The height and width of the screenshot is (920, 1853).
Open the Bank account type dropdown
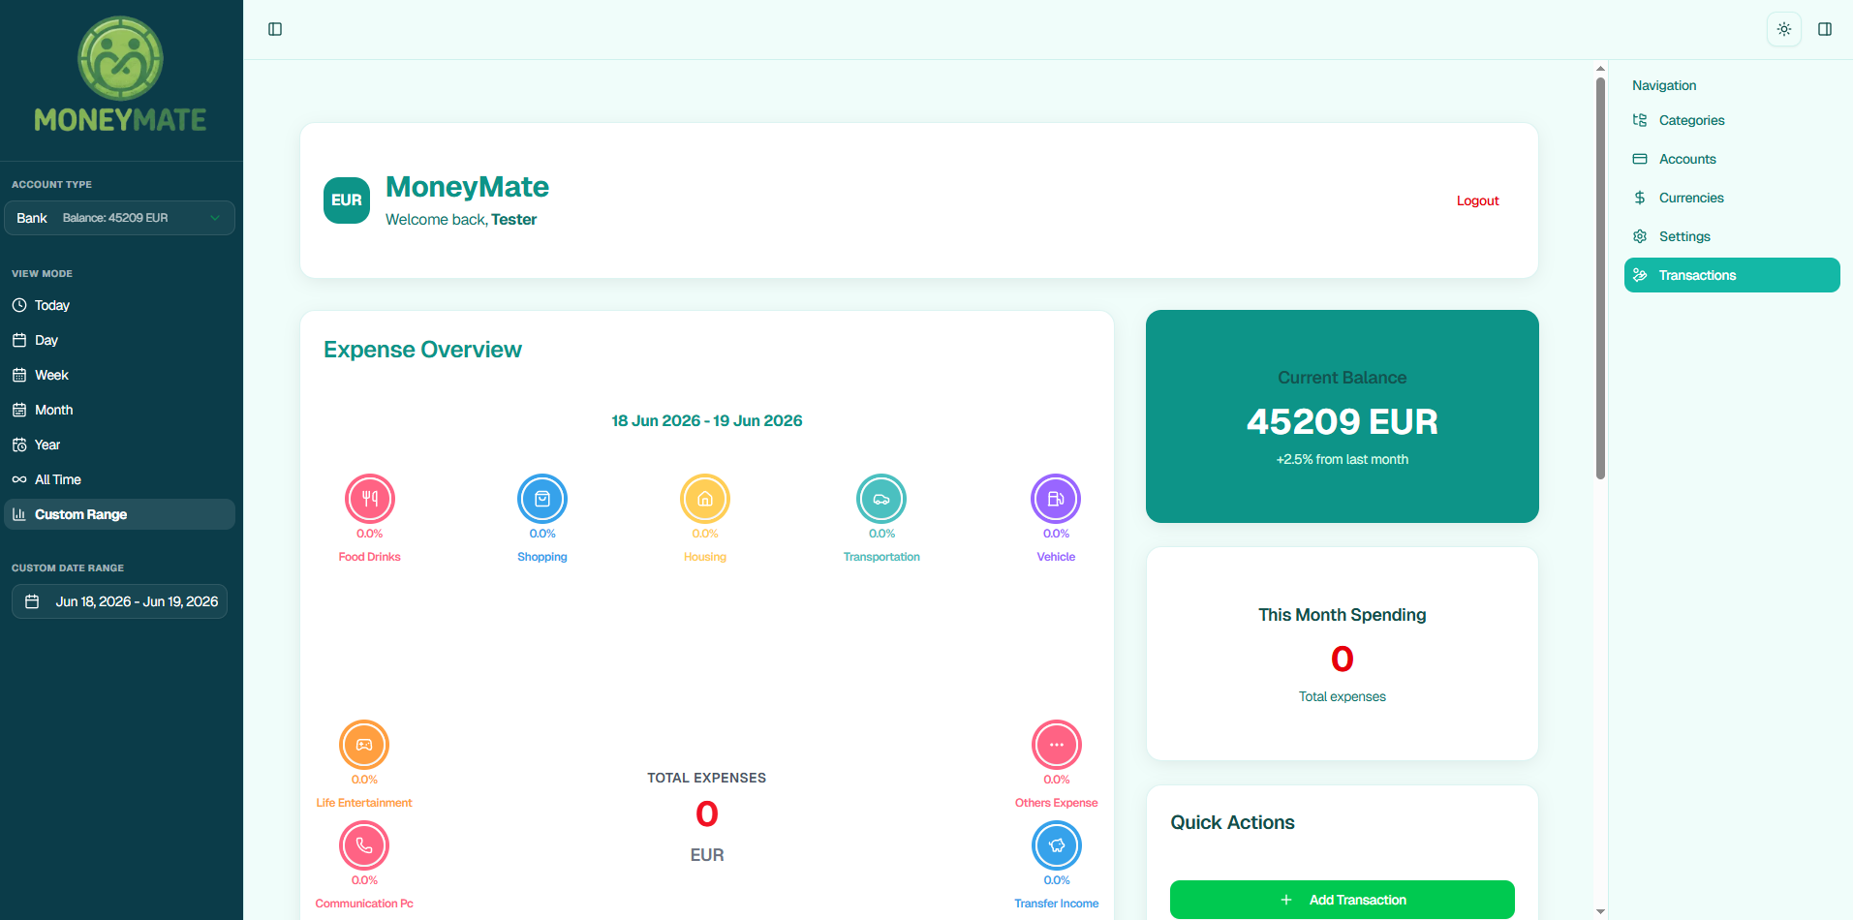(120, 218)
